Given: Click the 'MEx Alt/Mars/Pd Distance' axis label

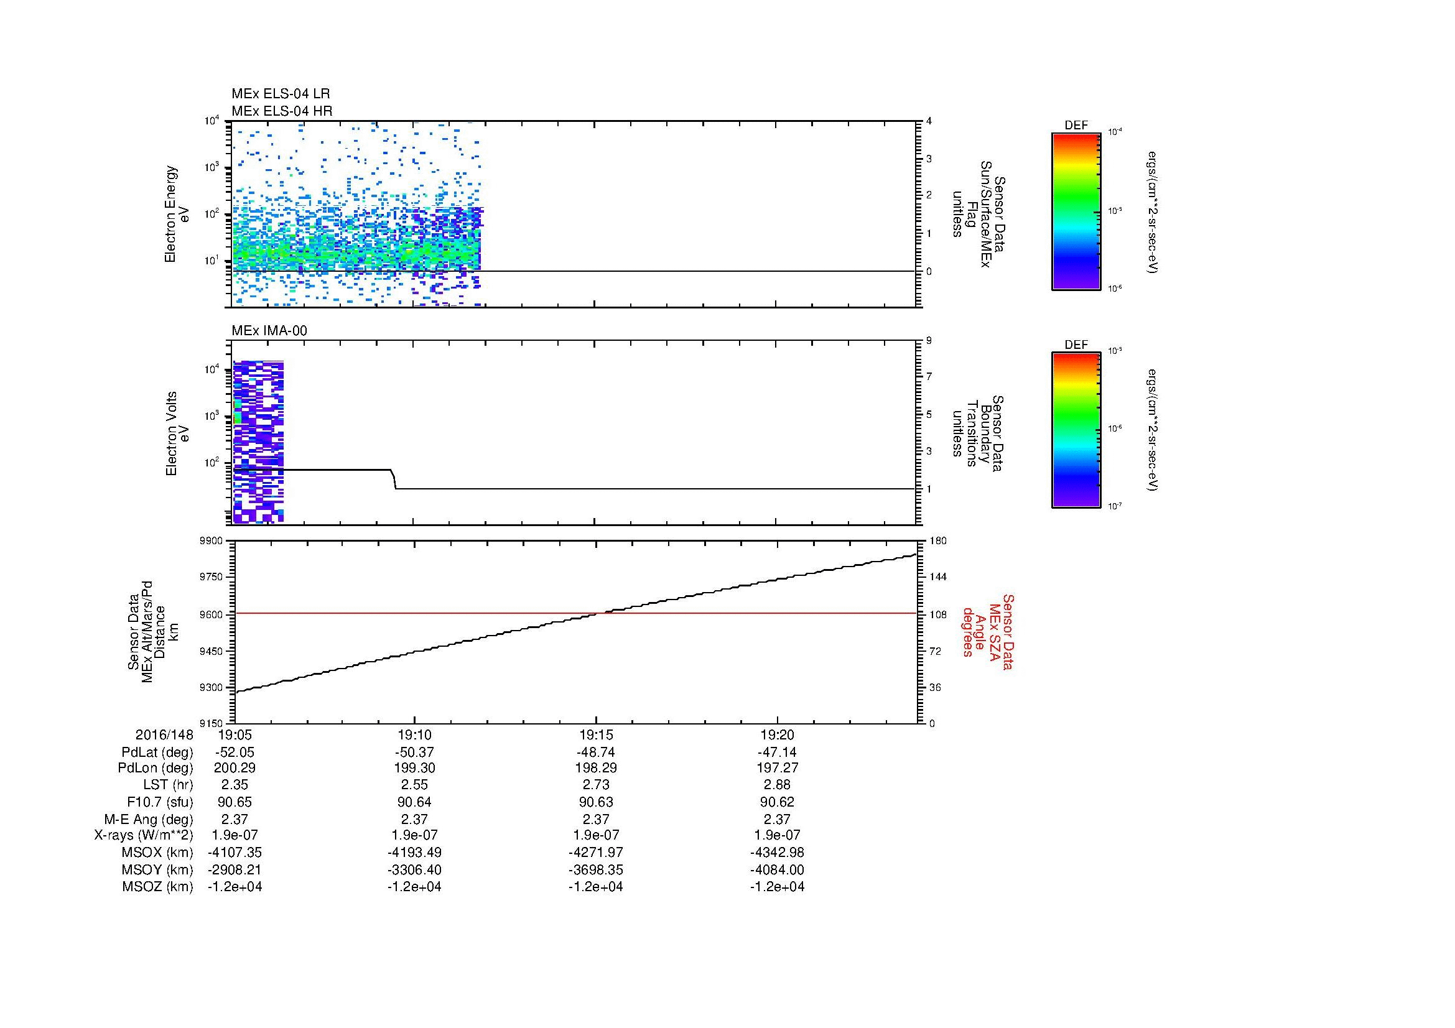Looking at the screenshot, I should coord(153,631).
